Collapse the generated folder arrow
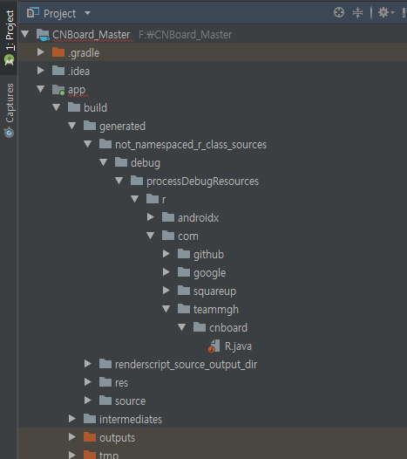 [x=72, y=126]
